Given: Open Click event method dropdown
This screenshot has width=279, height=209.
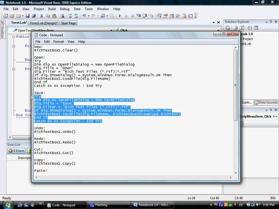Looking at the screenshot, I should [x=218, y=30].
